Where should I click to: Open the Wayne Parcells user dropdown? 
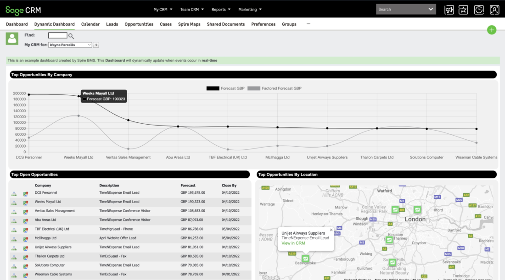click(x=70, y=45)
